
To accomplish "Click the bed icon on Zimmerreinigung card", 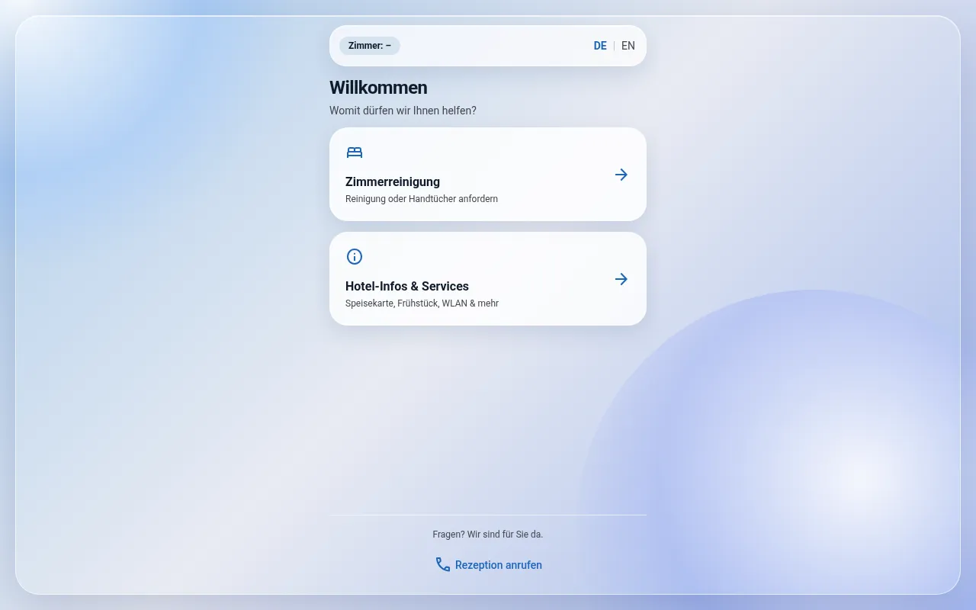I will [355, 152].
